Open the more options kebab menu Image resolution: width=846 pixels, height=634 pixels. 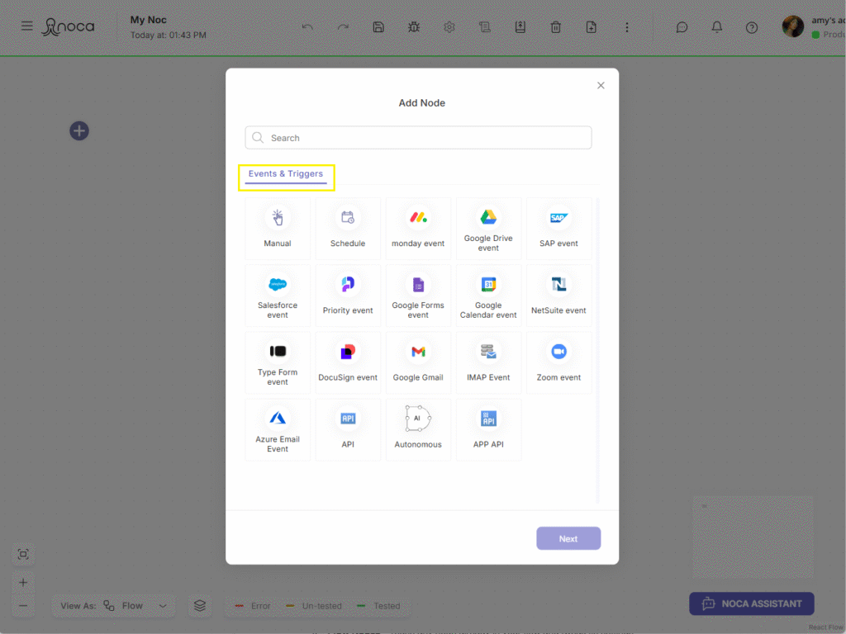click(x=627, y=27)
